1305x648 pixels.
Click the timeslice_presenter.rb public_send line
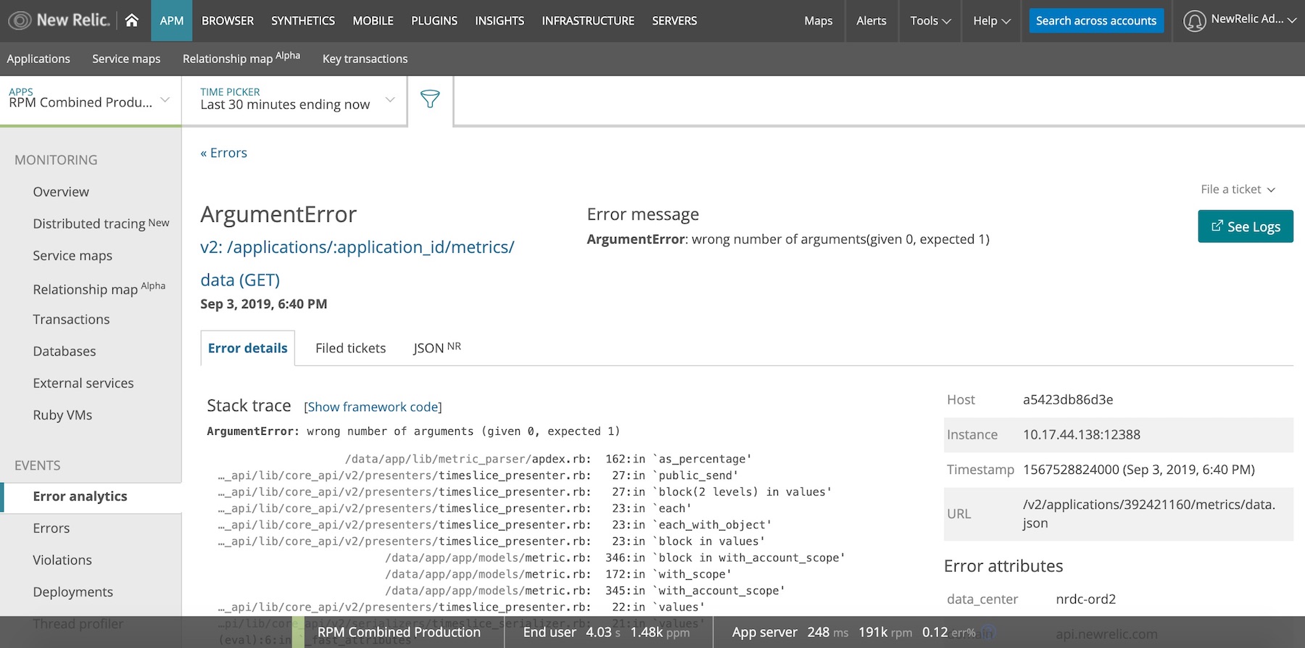coord(478,475)
